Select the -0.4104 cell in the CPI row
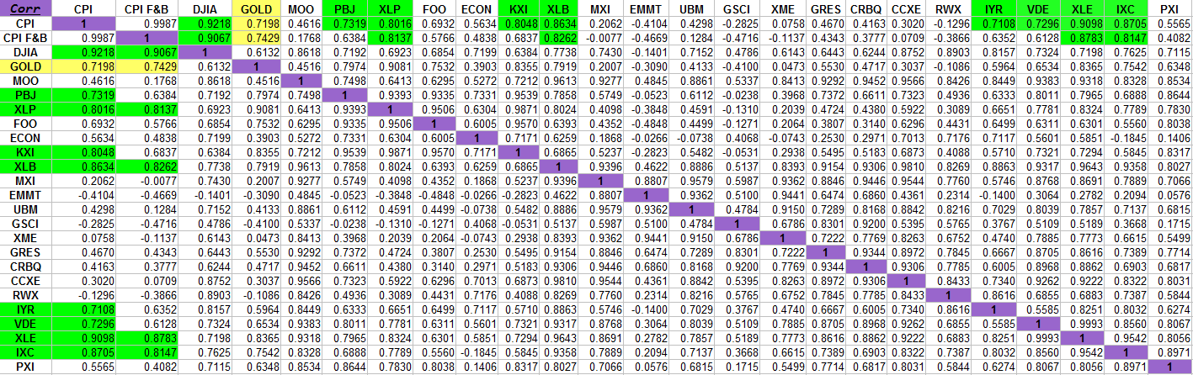The width and height of the screenshot is (1193, 375). (x=647, y=24)
